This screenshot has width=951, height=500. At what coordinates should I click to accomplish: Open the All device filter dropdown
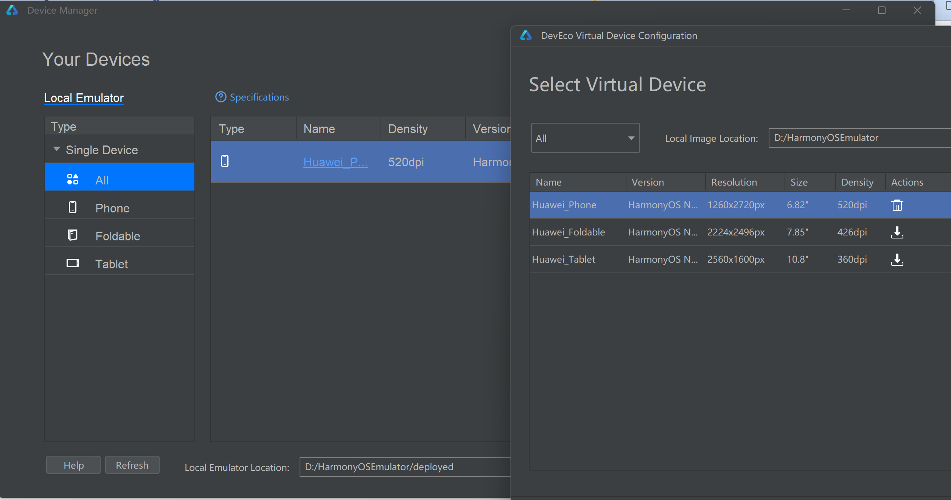click(585, 138)
